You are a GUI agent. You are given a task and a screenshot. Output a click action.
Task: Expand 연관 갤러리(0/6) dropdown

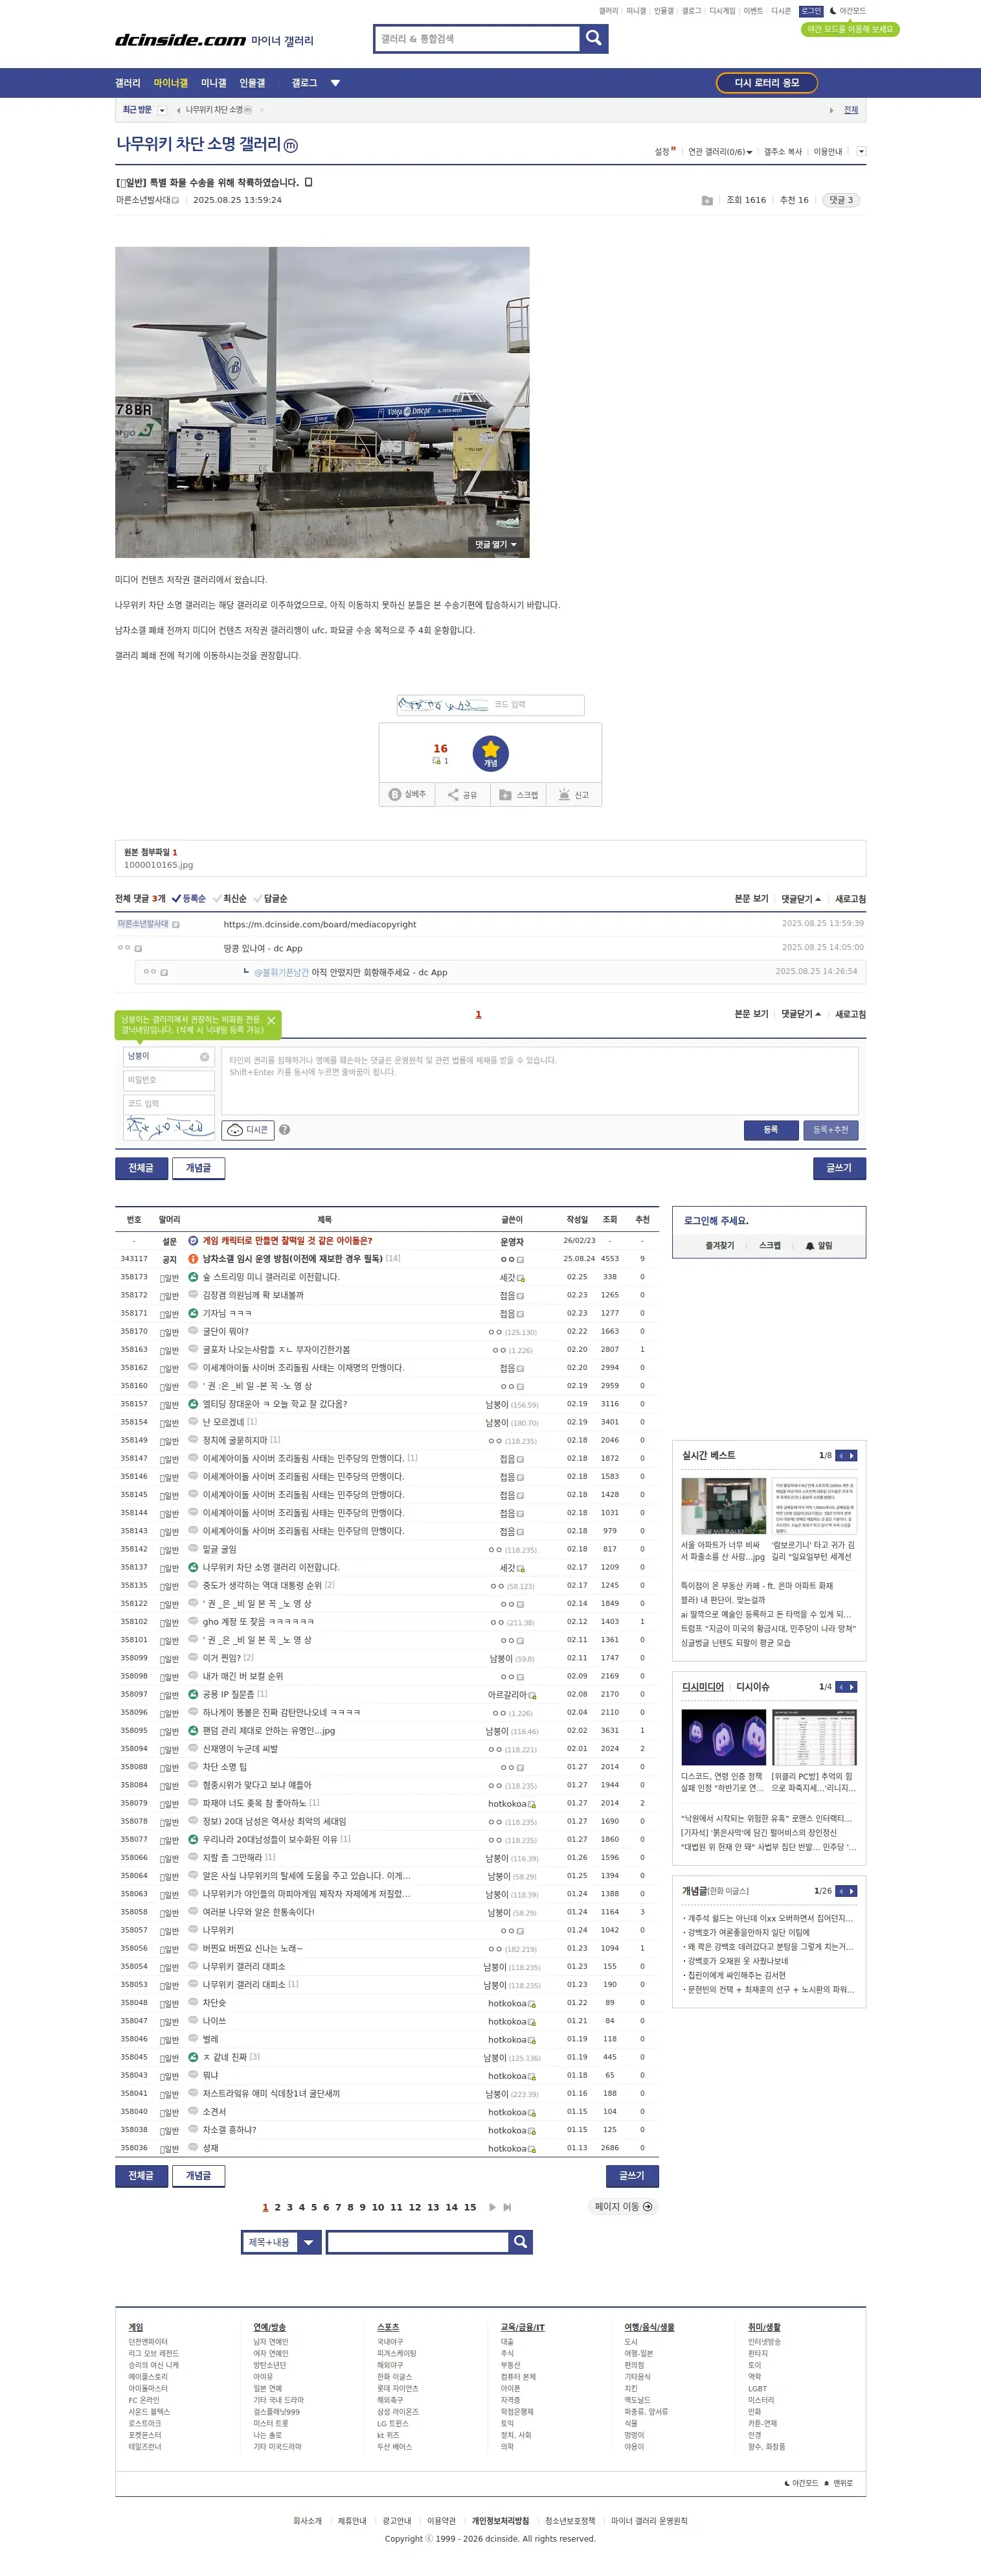(719, 152)
